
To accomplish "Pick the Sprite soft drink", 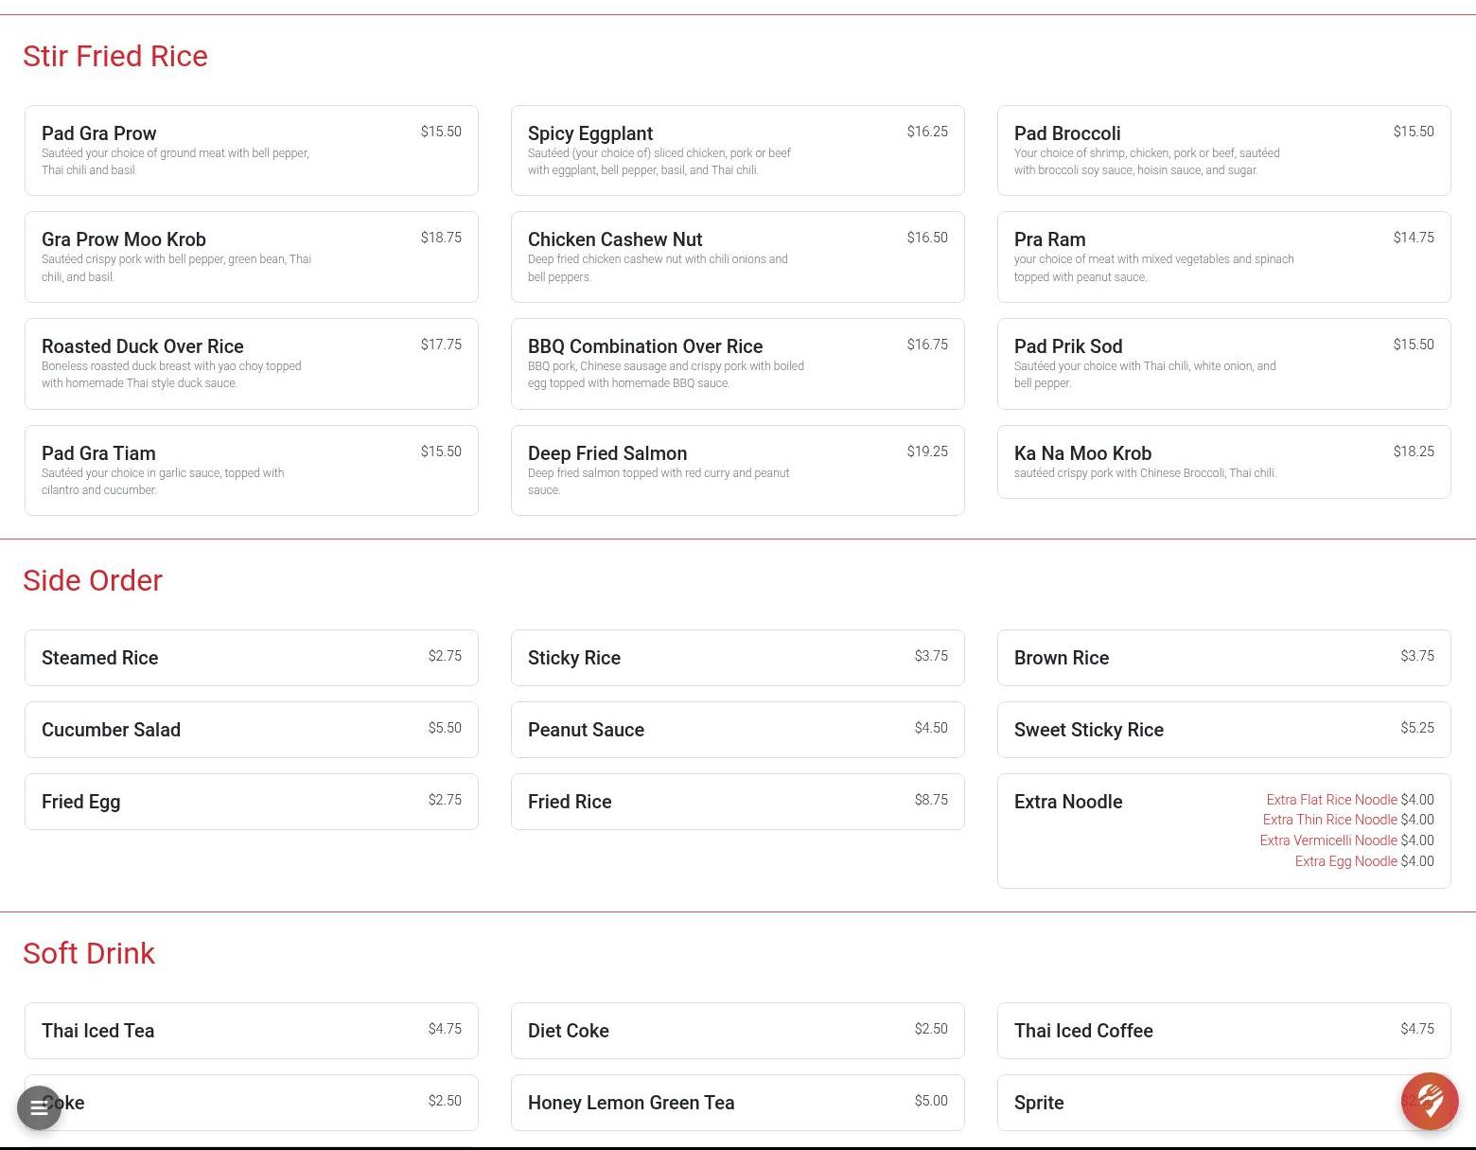I will click(1224, 1103).
